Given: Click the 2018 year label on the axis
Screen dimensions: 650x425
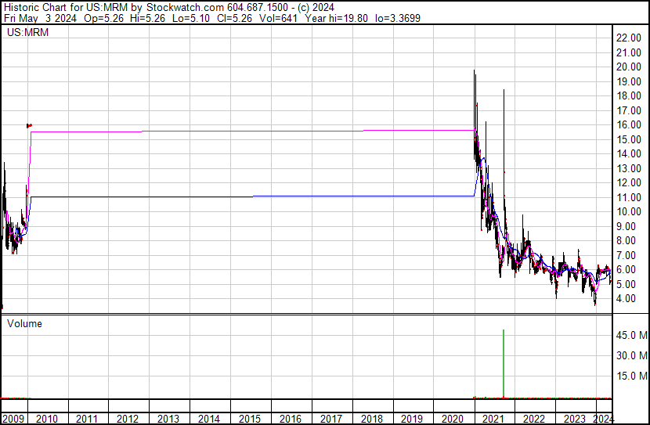Looking at the screenshot, I should [371, 419].
